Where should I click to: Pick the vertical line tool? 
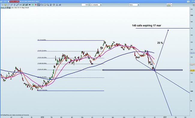coord(15,5)
